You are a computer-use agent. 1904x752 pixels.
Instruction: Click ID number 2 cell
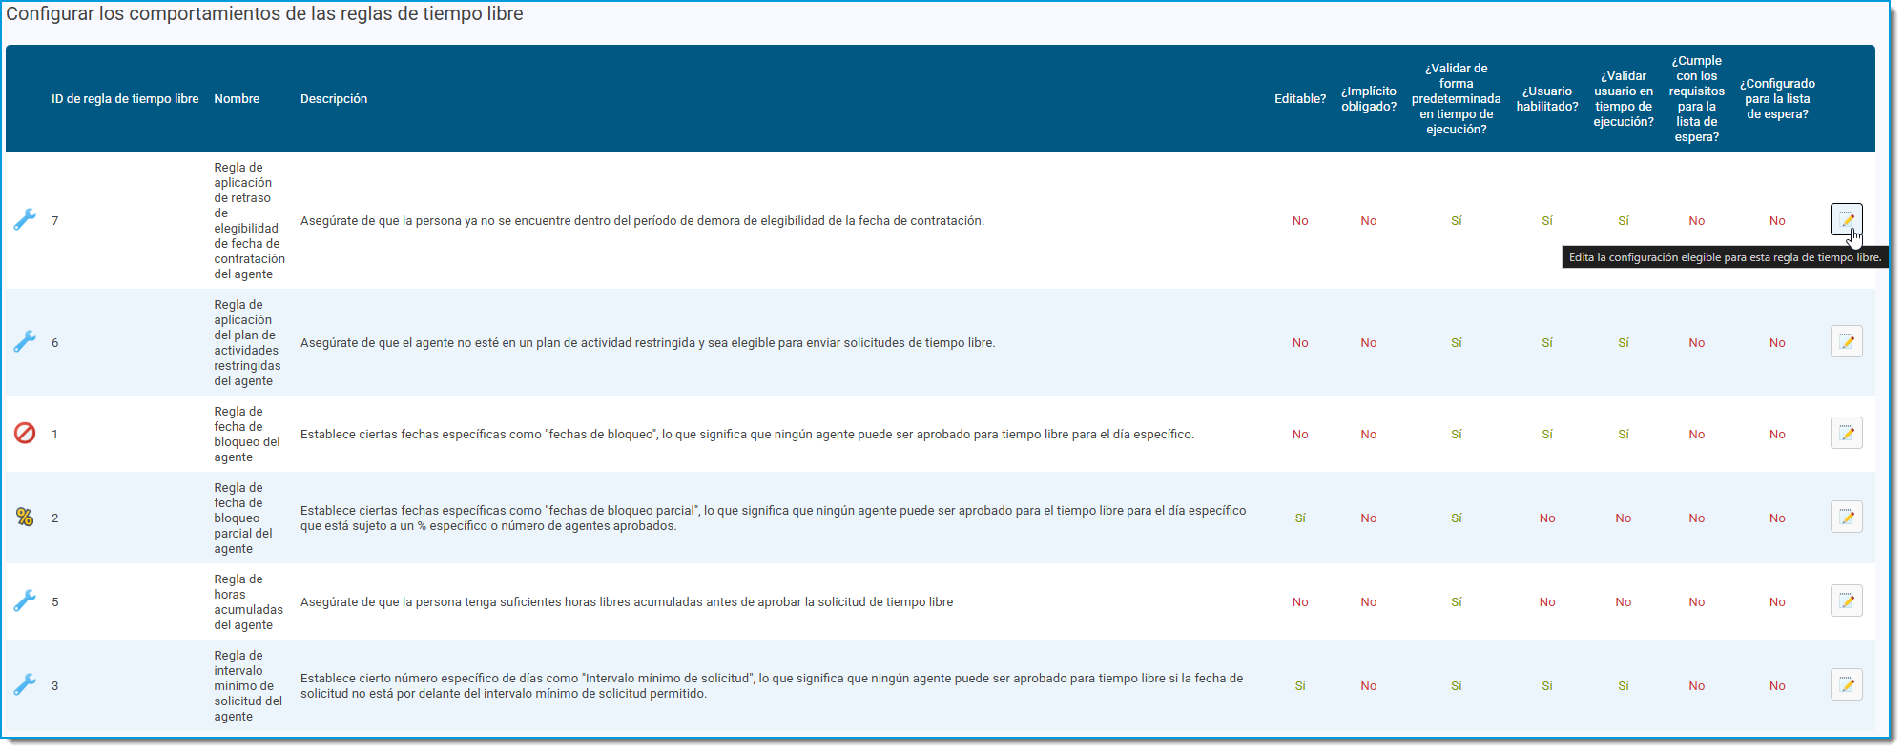point(55,518)
